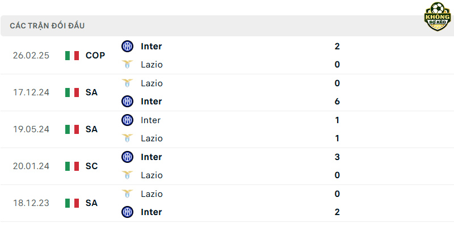Screen dimensions: 454x227
Task: Click the 17.12.24 match date
Action: click(x=31, y=93)
